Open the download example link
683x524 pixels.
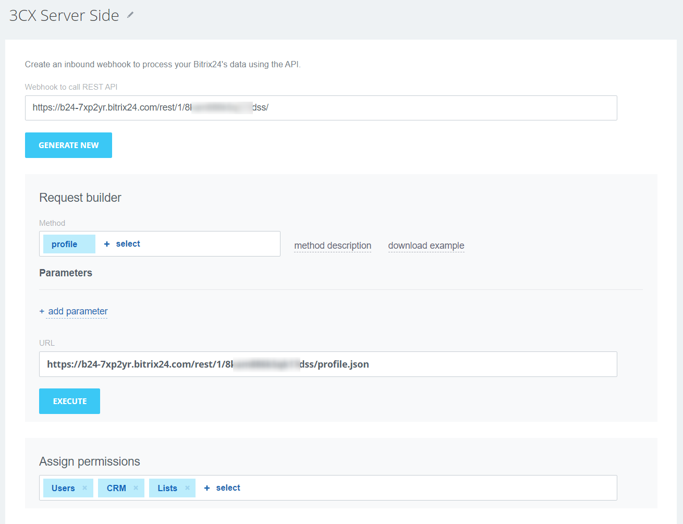[x=426, y=246]
